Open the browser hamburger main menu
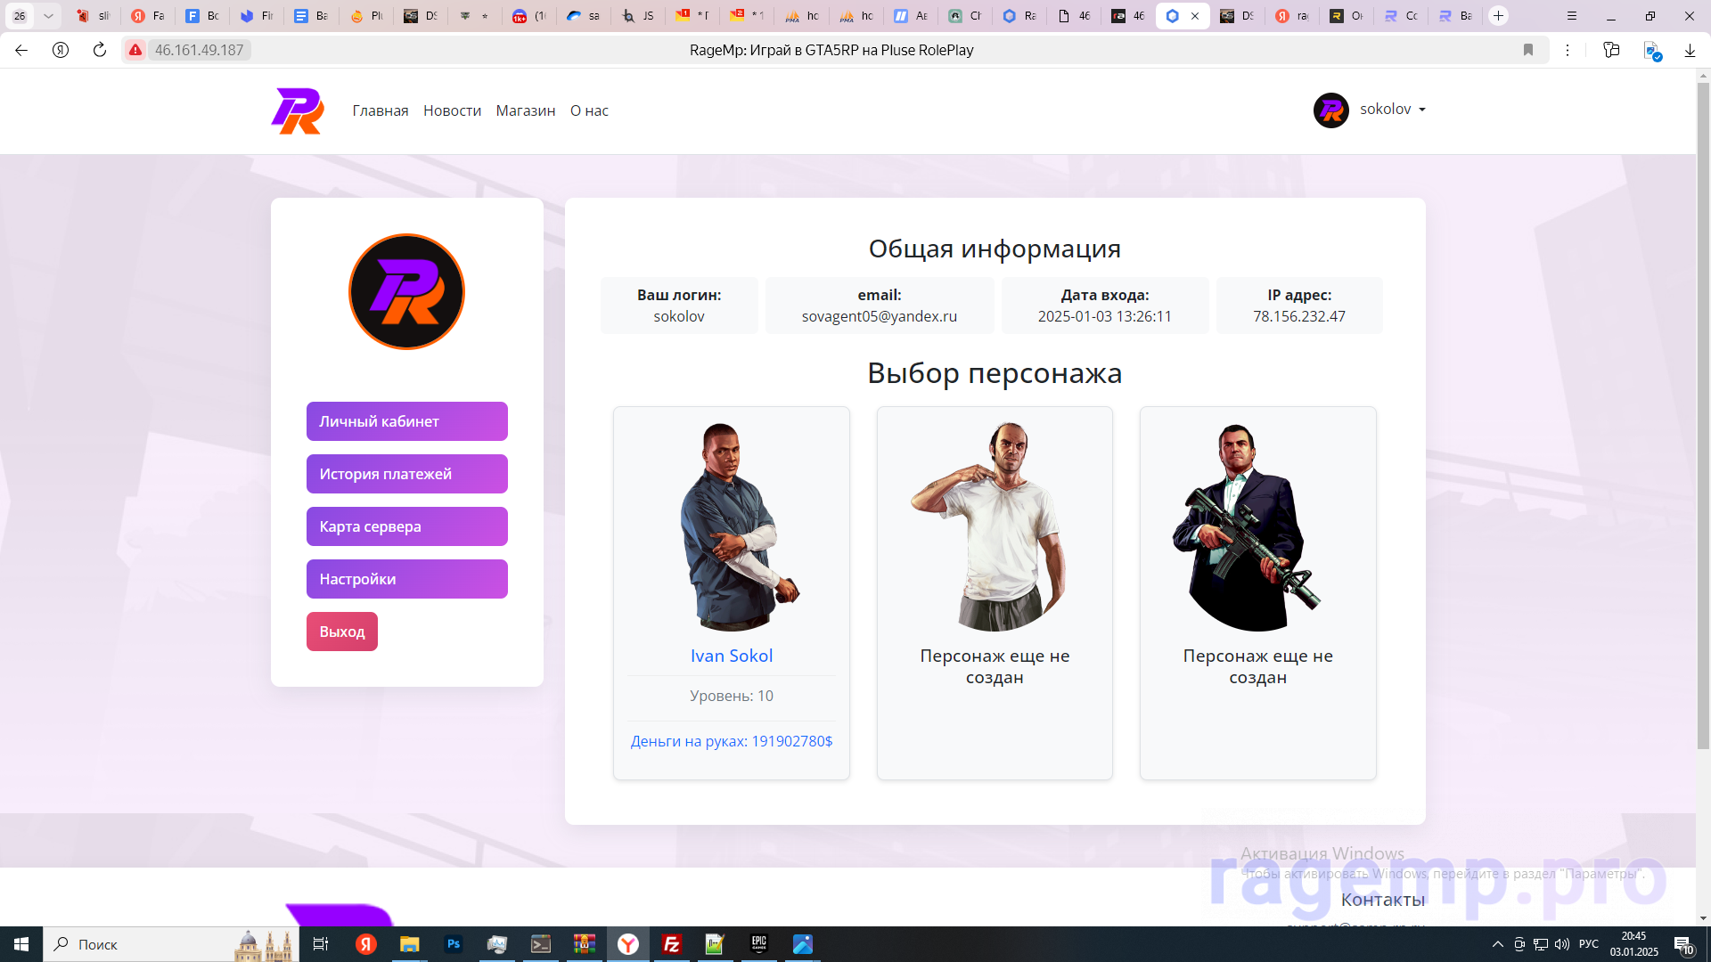 [x=1572, y=16]
